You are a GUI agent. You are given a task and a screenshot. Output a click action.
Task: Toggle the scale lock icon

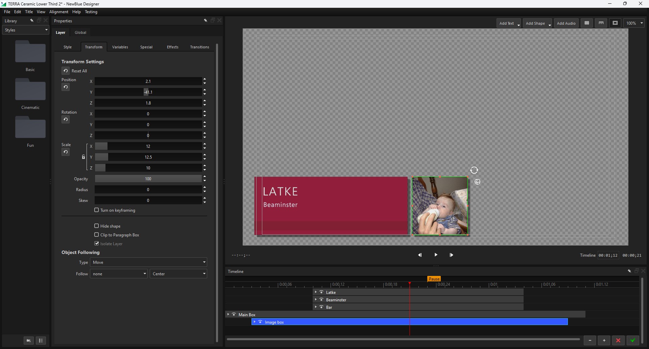(83, 157)
